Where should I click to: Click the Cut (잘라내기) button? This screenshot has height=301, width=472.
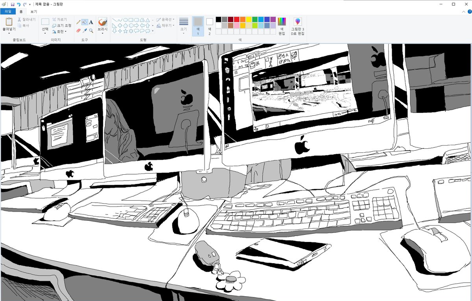point(26,19)
